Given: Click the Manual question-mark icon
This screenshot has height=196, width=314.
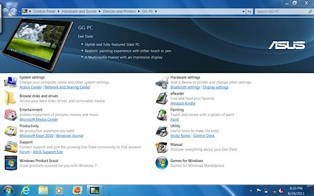Looking at the screenshot, I should pyautogui.click(x=161, y=147).
